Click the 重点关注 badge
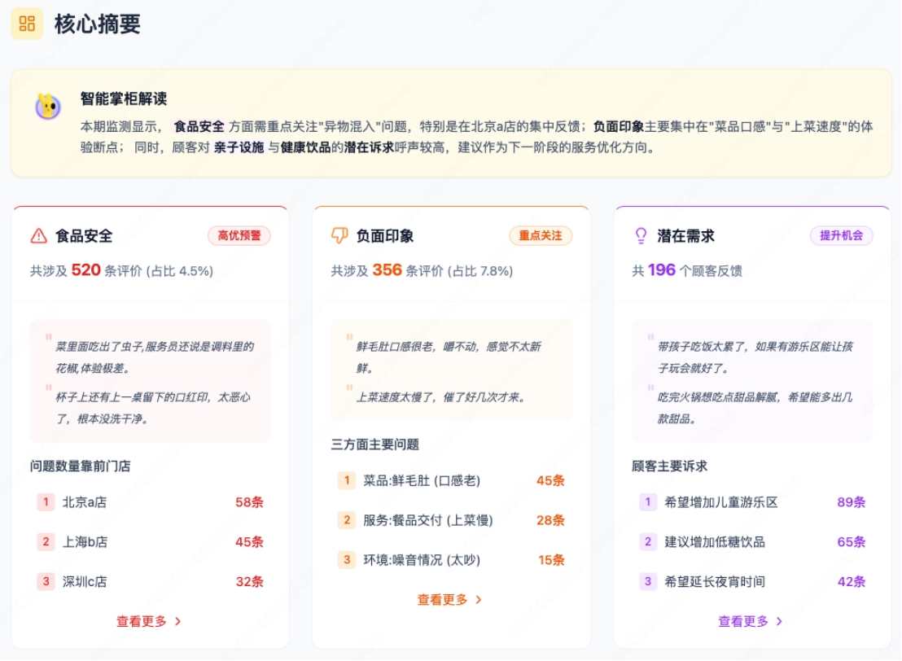The height and width of the screenshot is (661, 902). click(x=541, y=236)
